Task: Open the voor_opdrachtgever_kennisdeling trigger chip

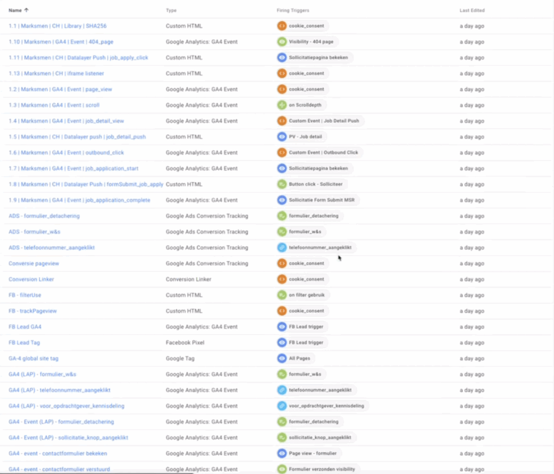Action: pyautogui.click(x=323, y=406)
